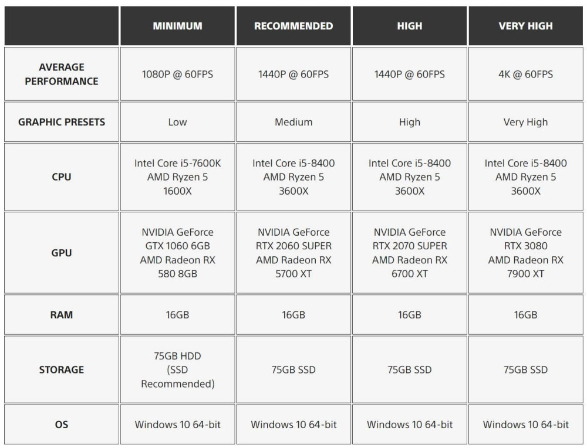This screenshot has width=587, height=448.
Task: Click the RTX 2060 SUPER GPU cell
Action: click(x=293, y=253)
